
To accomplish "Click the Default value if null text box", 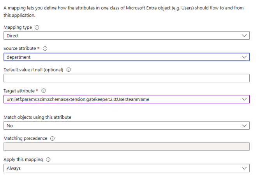I will pyautogui.click(x=126, y=78).
